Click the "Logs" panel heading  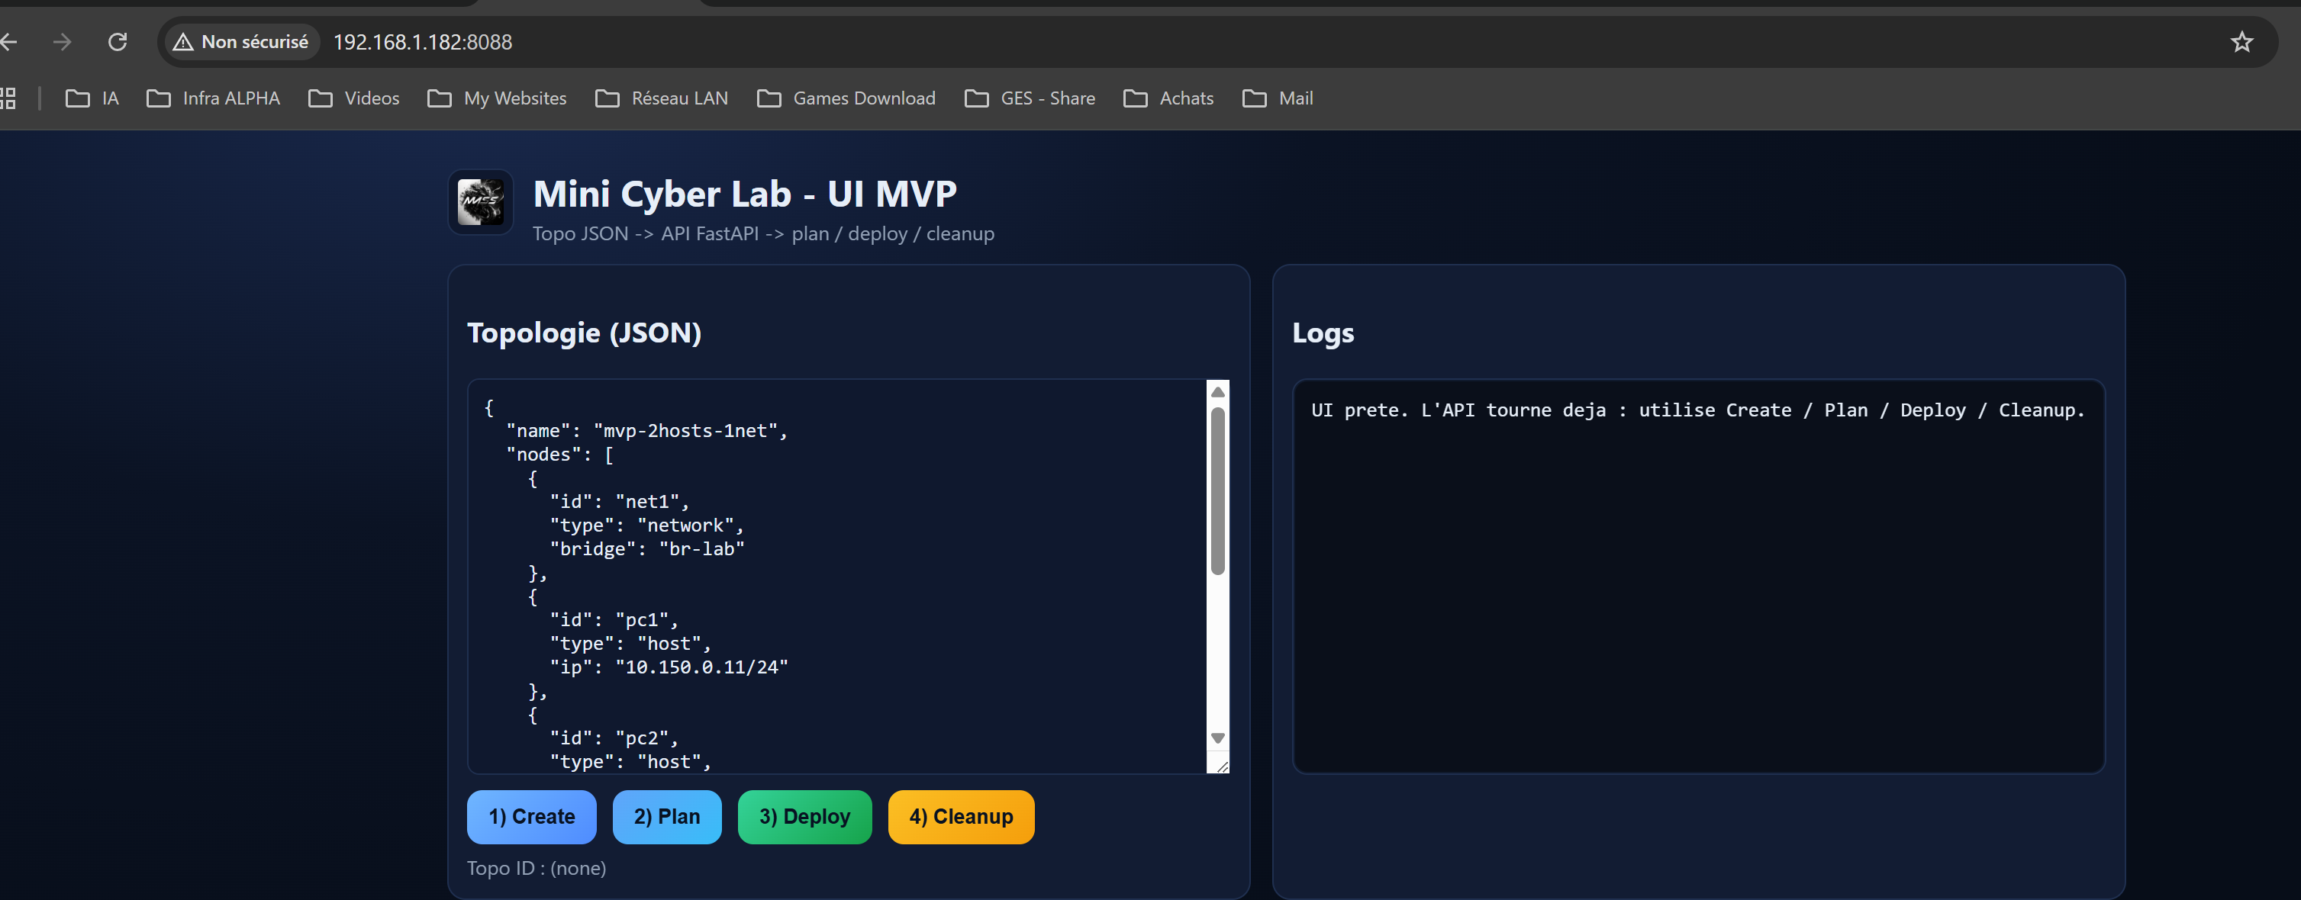click(x=1323, y=333)
